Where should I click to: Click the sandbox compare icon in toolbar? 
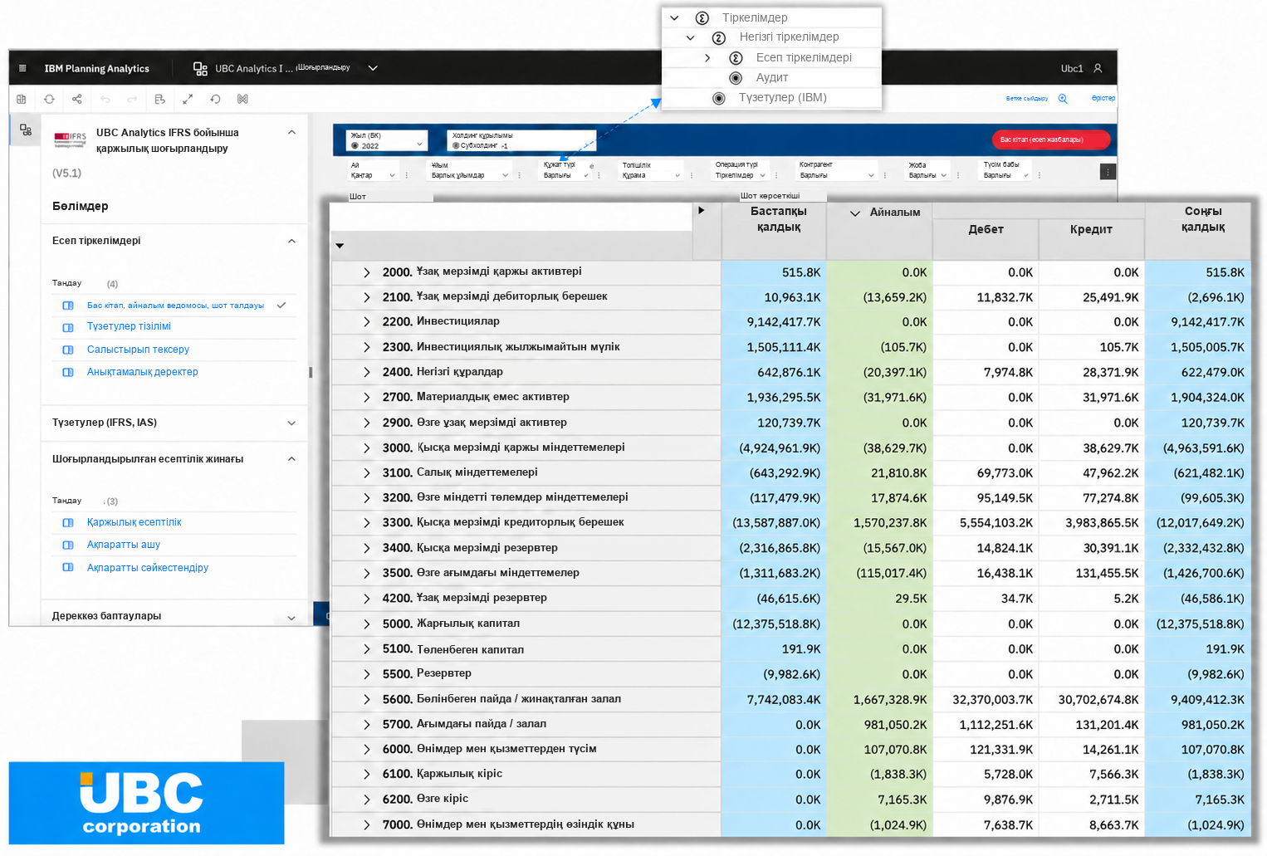[242, 99]
